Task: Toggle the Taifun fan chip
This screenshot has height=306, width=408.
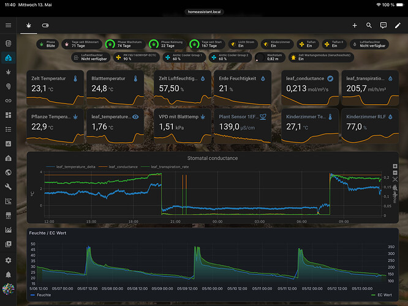Action: pyautogui.click(x=308, y=44)
